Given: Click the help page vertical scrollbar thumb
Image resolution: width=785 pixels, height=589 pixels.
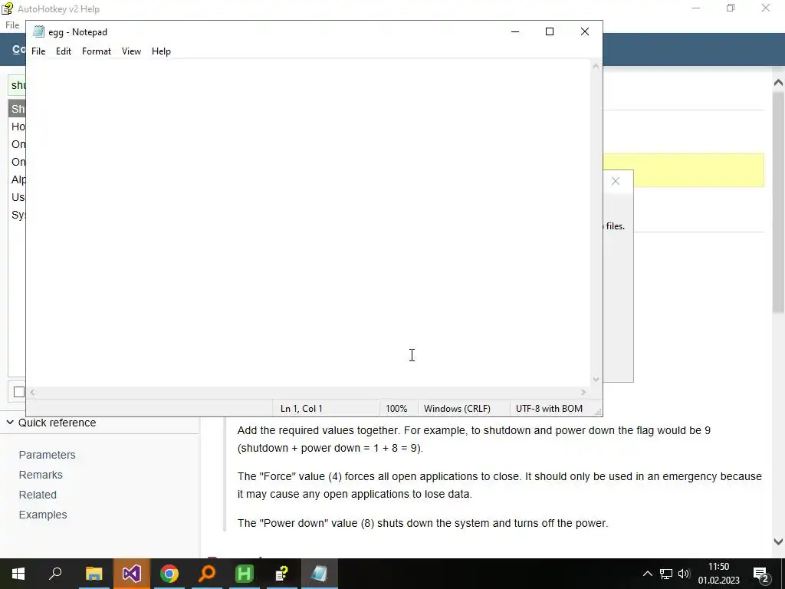Looking at the screenshot, I should [x=778, y=202].
